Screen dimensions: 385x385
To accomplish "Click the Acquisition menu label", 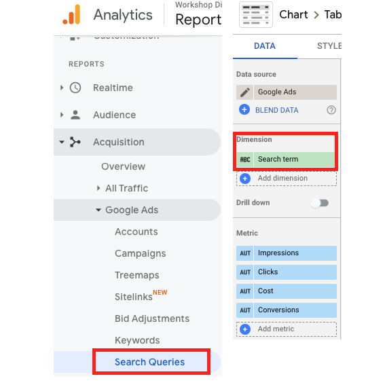I will [119, 143].
